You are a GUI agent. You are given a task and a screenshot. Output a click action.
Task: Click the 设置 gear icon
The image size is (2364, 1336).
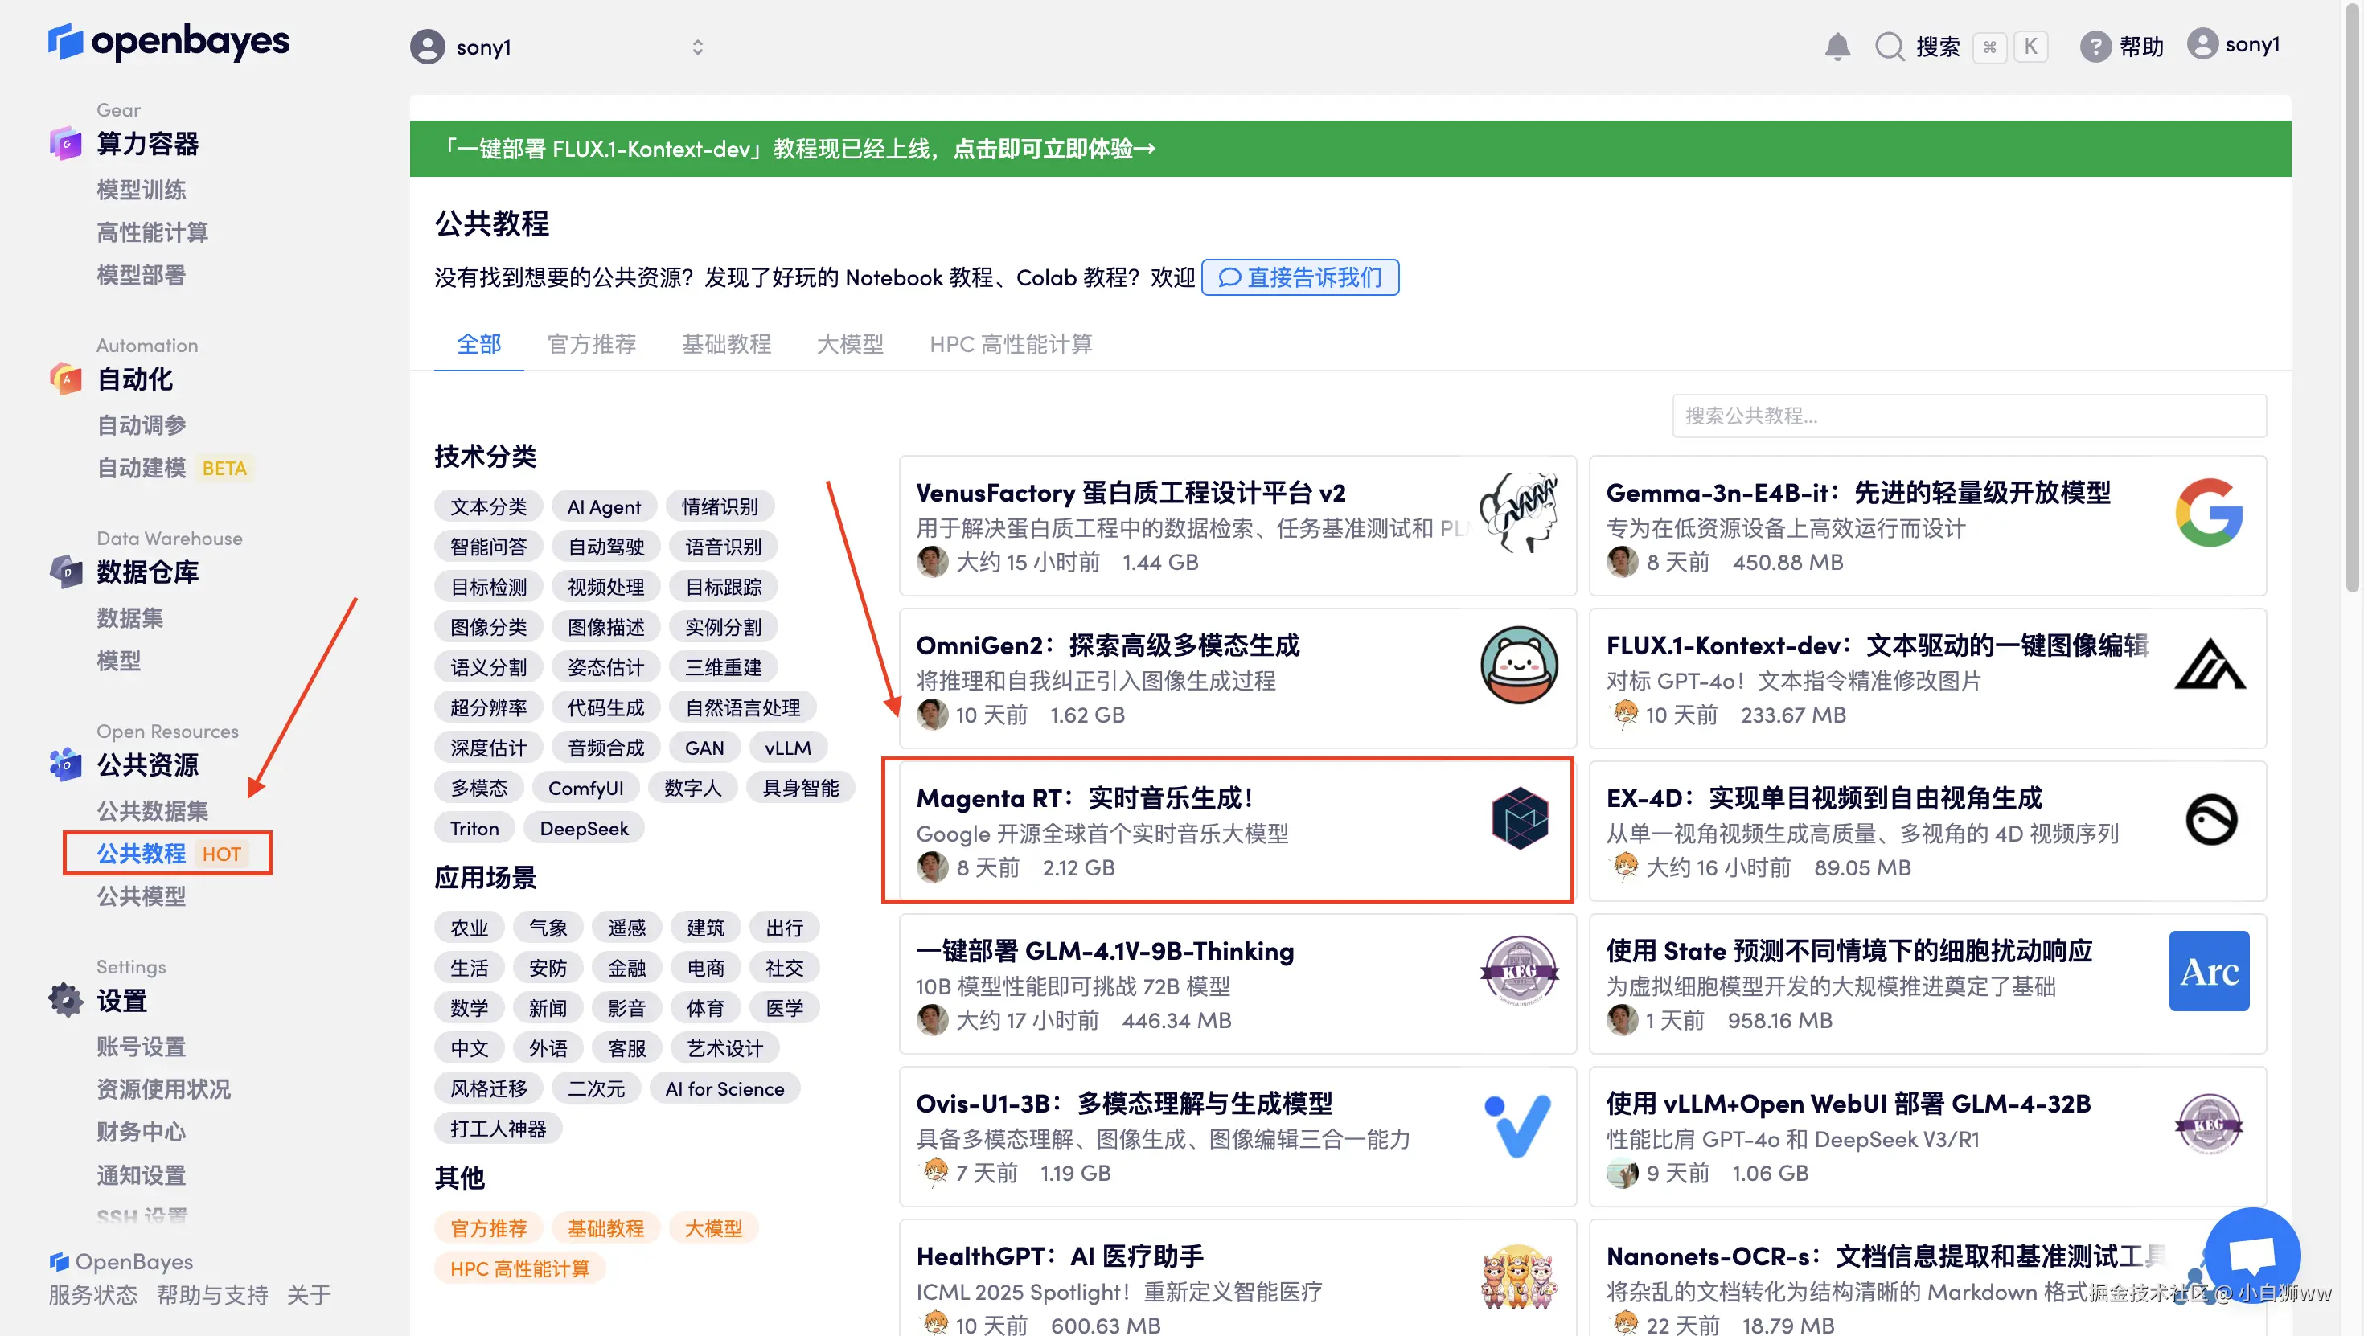[x=66, y=1000]
